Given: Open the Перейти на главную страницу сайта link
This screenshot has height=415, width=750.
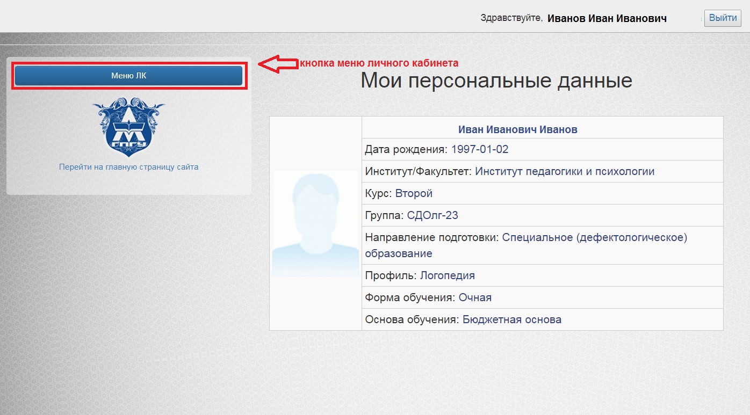Looking at the screenshot, I should [128, 167].
